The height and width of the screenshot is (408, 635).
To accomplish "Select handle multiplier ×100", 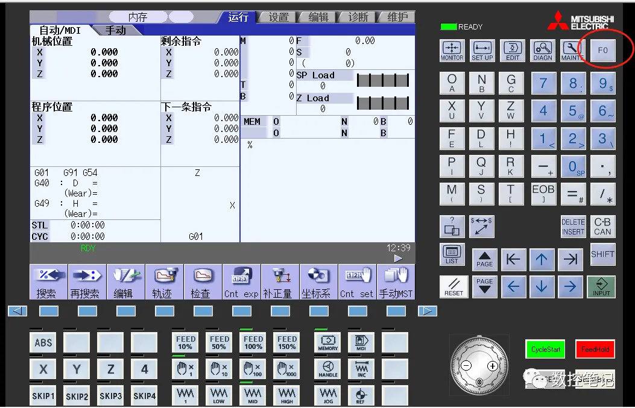I will 253,369.
